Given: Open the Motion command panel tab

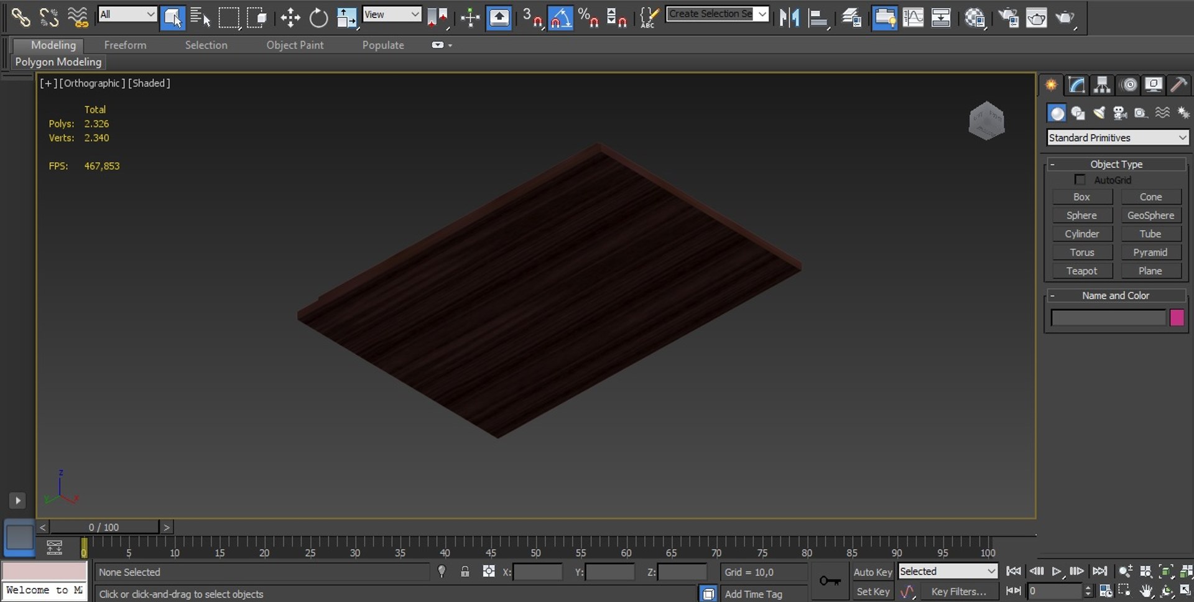Looking at the screenshot, I should coord(1129,85).
